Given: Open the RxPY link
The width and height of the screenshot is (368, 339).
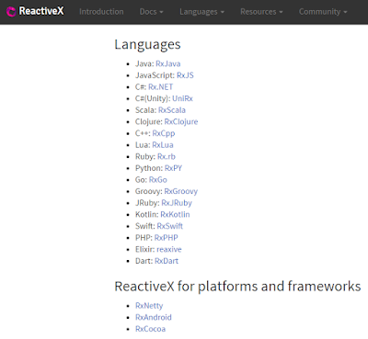Looking at the screenshot, I should (x=173, y=168).
